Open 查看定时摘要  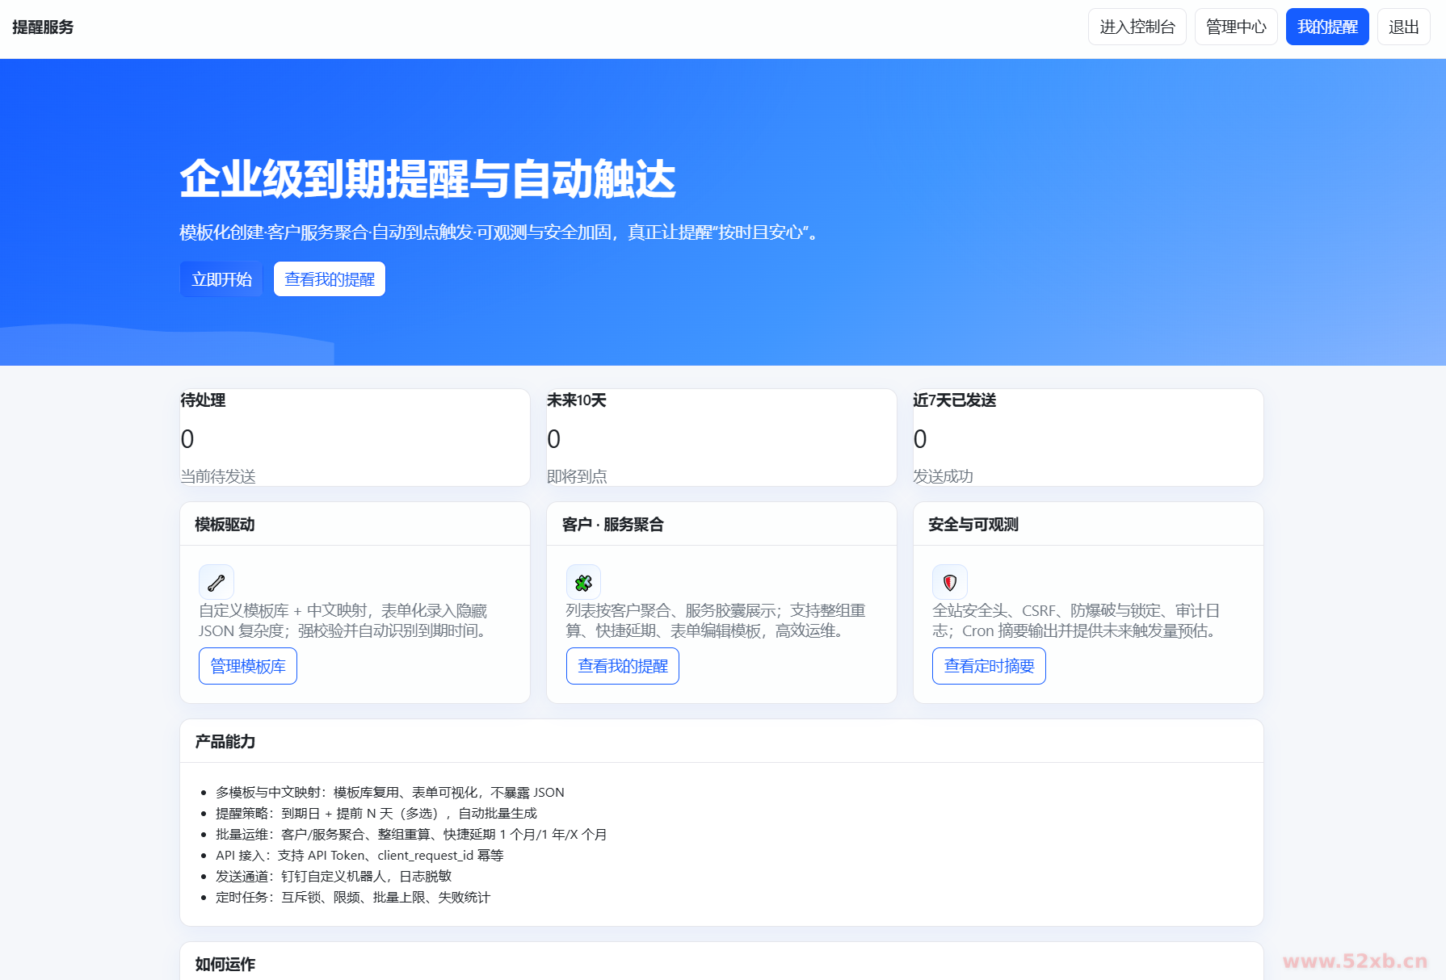(x=988, y=666)
